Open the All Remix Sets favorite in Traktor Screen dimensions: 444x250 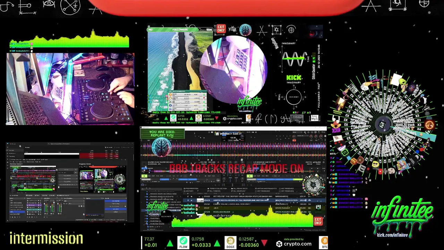(x=239, y=188)
